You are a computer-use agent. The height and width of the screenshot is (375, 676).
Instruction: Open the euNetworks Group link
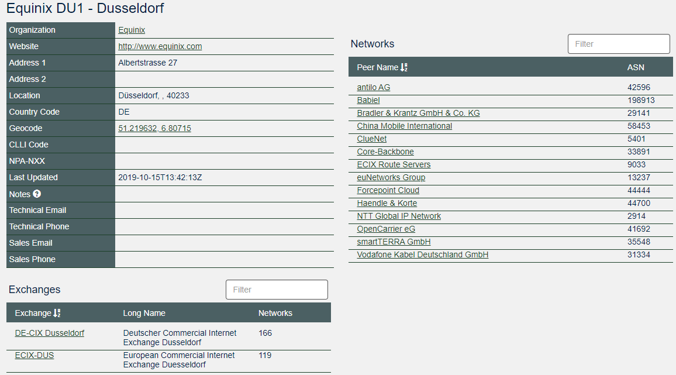391,177
